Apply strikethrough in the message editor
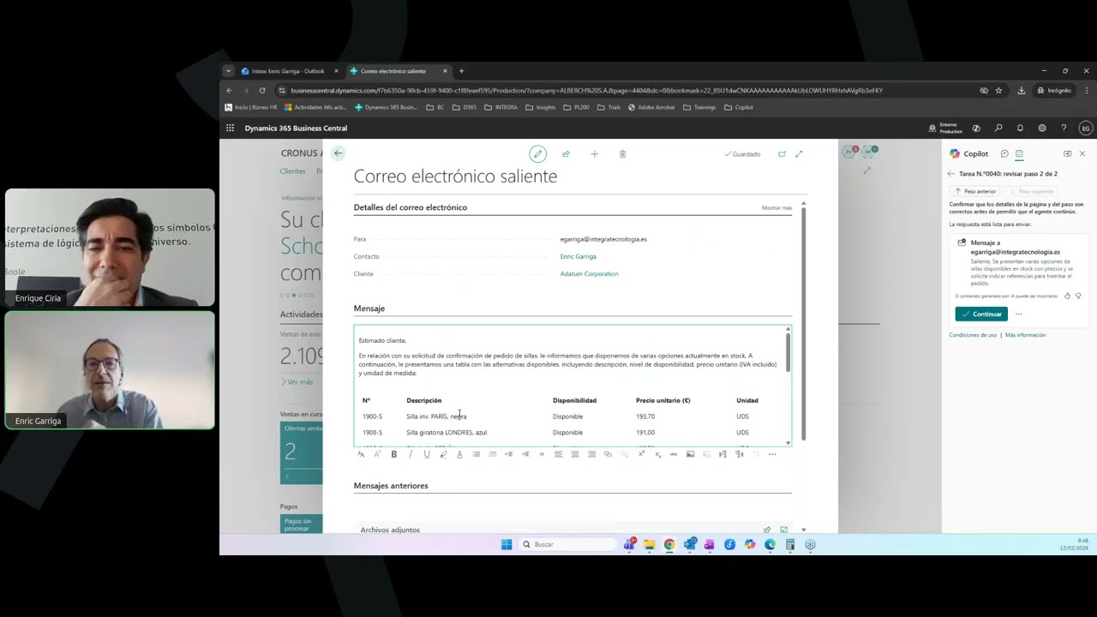This screenshot has width=1097, height=617. 674,454
